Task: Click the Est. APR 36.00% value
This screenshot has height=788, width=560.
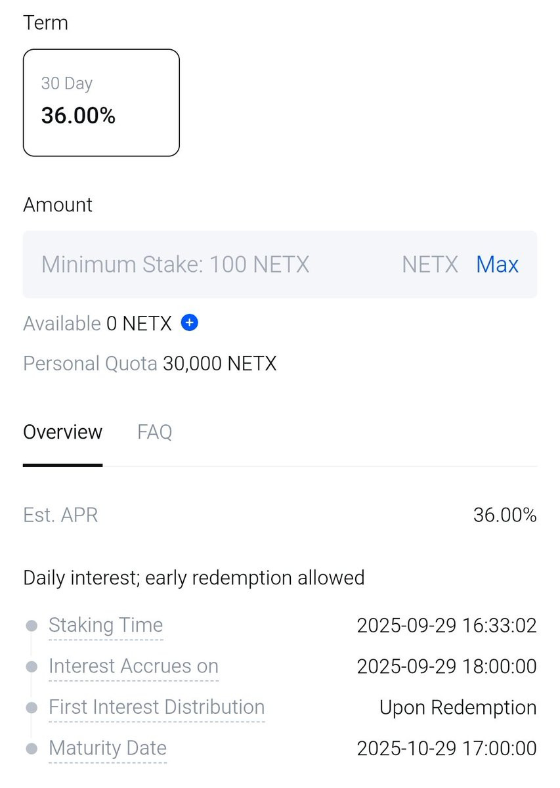Action: coord(505,515)
